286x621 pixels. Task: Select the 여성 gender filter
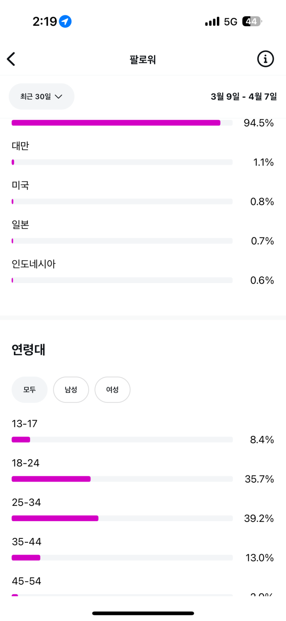point(112,389)
